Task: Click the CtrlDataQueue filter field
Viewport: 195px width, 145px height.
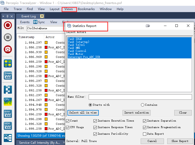Action: (x=45, y=28)
